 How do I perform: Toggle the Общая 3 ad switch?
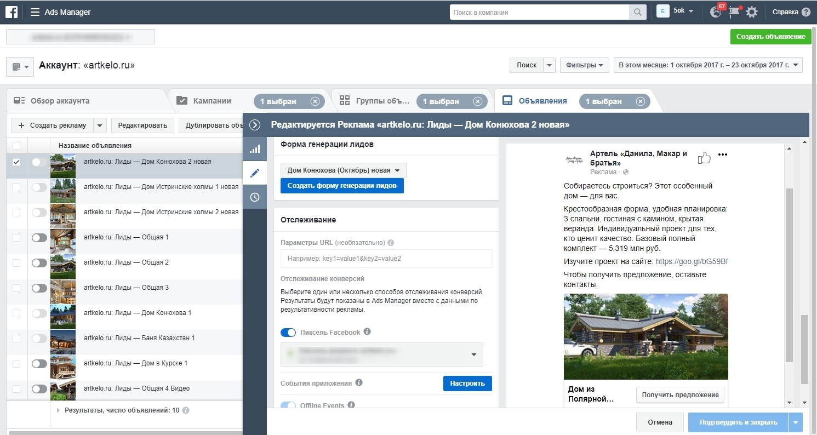tap(39, 288)
